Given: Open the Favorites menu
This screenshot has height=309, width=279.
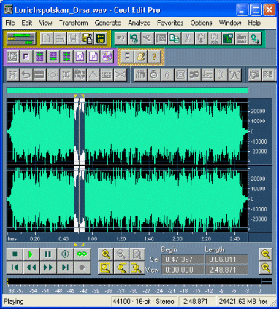Looking at the screenshot, I should click(170, 23).
